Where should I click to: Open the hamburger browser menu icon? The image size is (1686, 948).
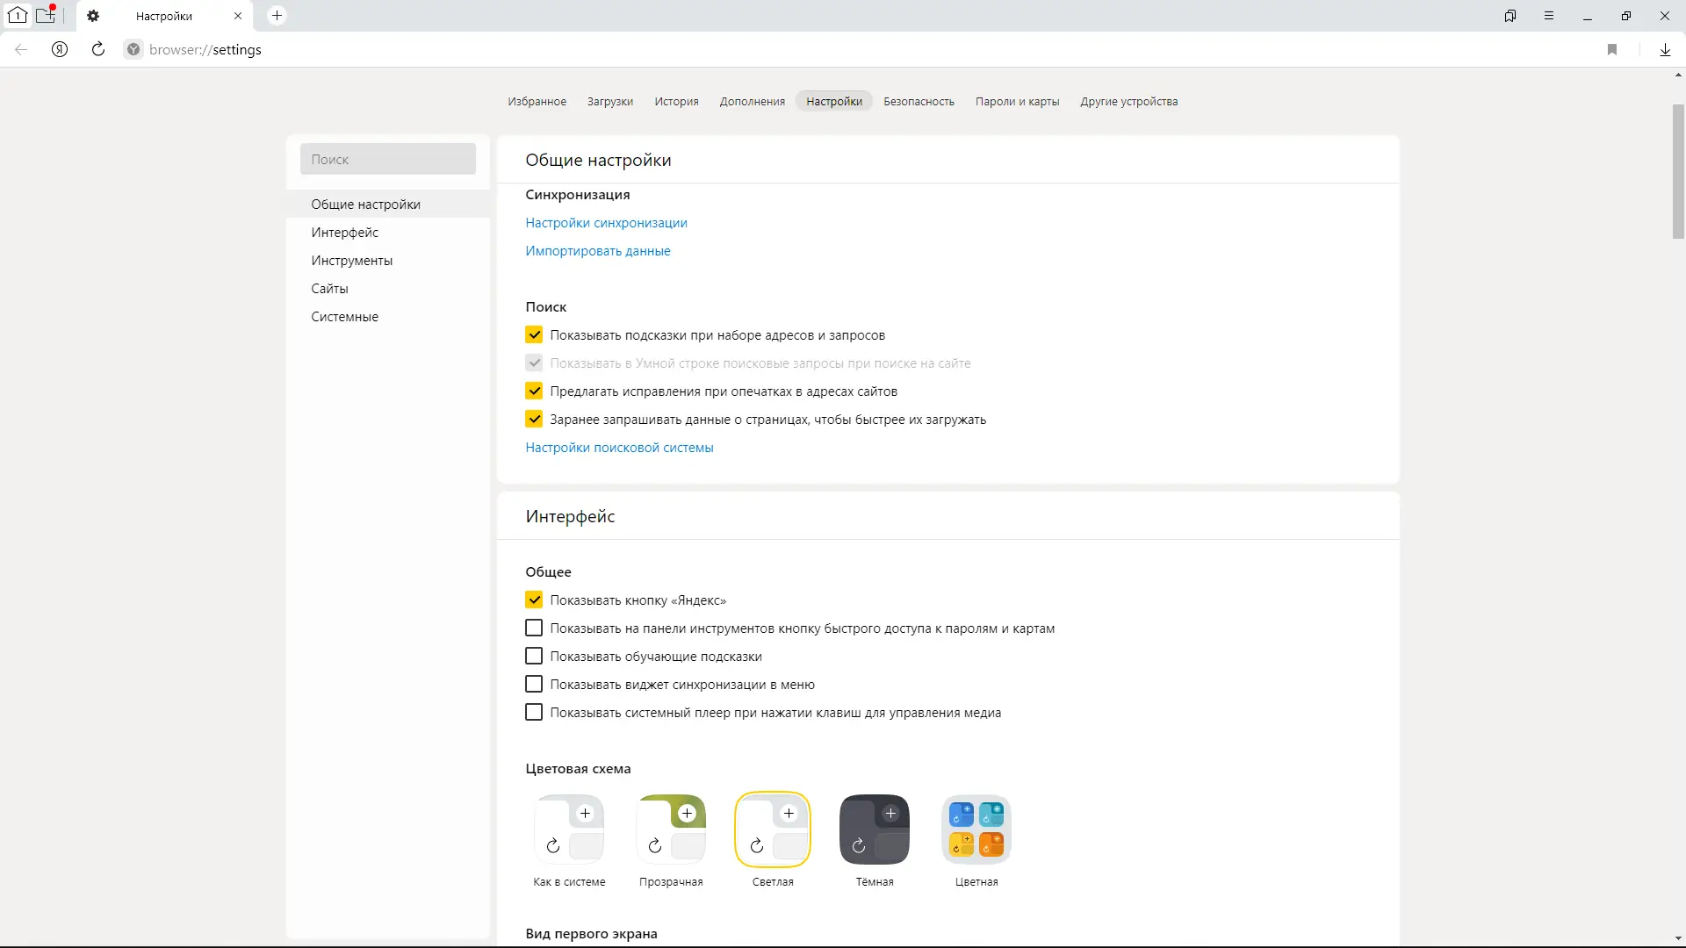coord(1549,16)
